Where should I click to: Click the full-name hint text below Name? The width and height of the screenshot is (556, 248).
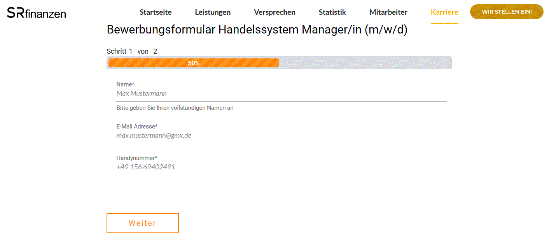(175, 108)
